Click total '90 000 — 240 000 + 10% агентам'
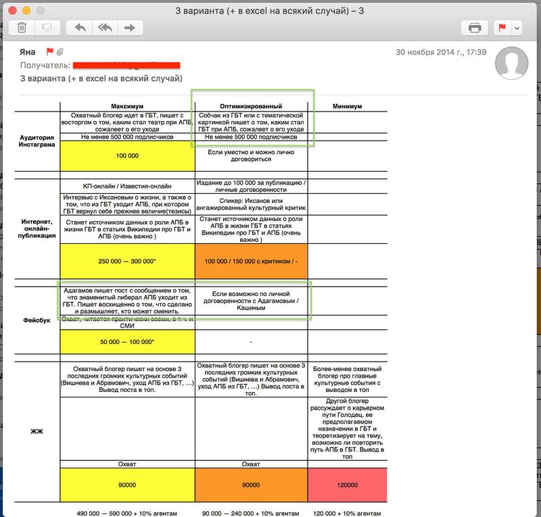Image resolution: width=541 pixels, height=517 pixels. click(x=251, y=513)
